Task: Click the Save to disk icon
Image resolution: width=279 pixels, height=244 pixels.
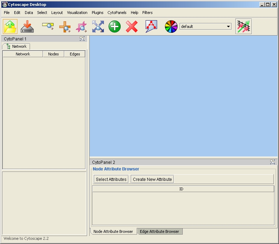Action: (x=27, y=26)
